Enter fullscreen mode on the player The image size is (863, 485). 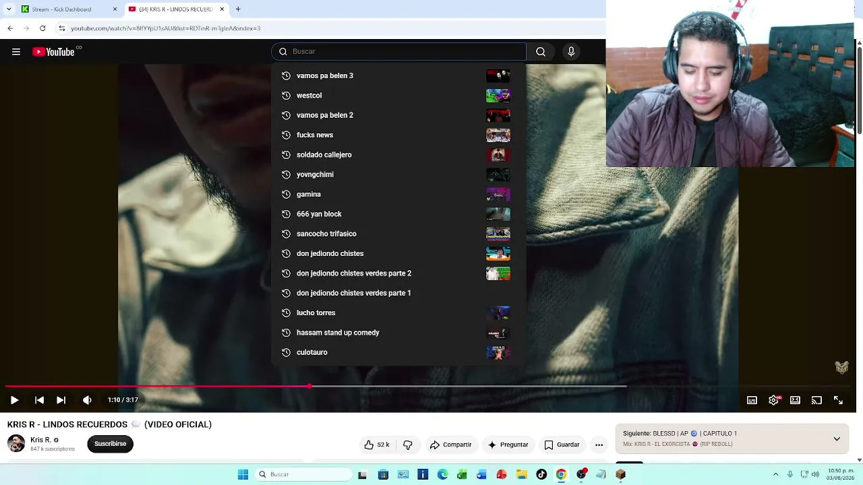838,400
